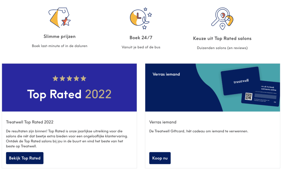Click the five gold stars rating
Viewport: 282px width, 170px height.
(69, 79)
